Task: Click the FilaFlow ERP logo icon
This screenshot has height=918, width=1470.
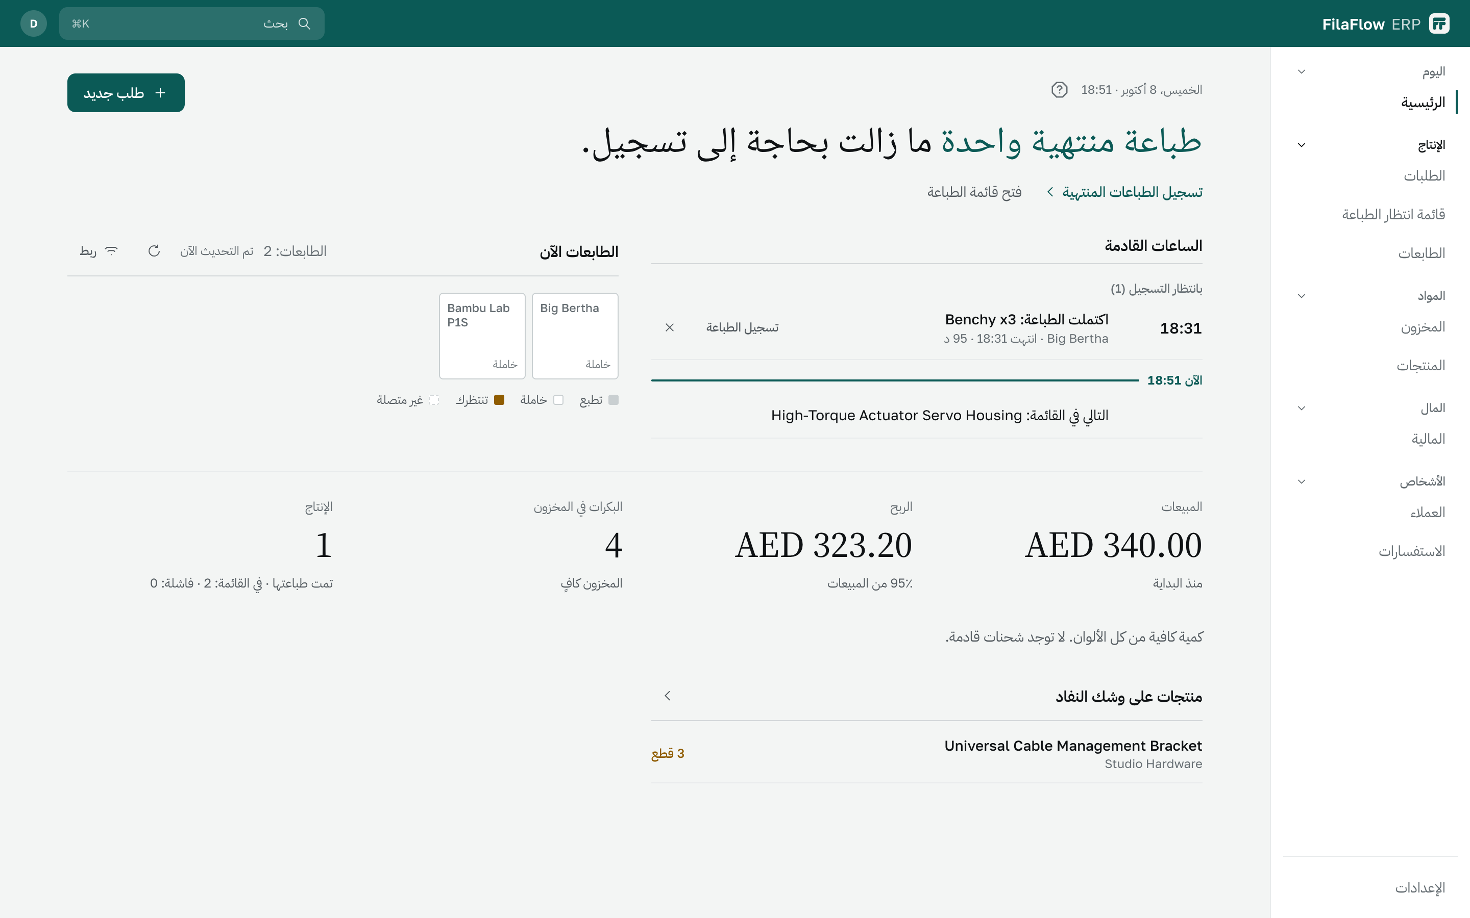Action: (1439, 23)
